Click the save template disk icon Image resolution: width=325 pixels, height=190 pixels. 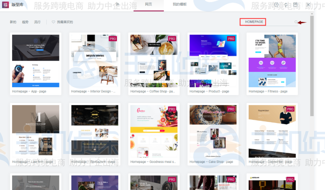point(295,5)
